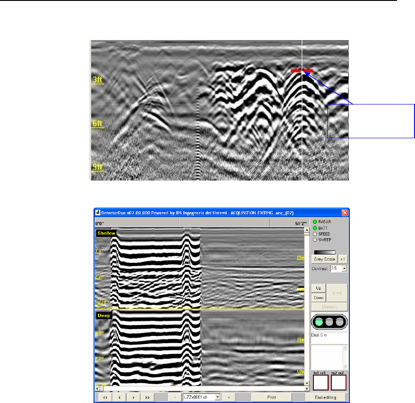Click the tx2 rx2 channel box
This screenshot has height=403, width=415.
[x=339, y=383]
